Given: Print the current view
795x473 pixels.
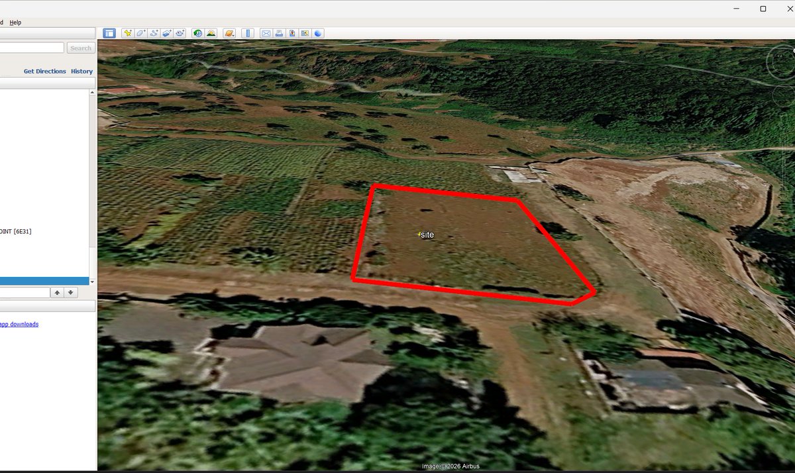Looking at the screenshot, I should point(279,33).
